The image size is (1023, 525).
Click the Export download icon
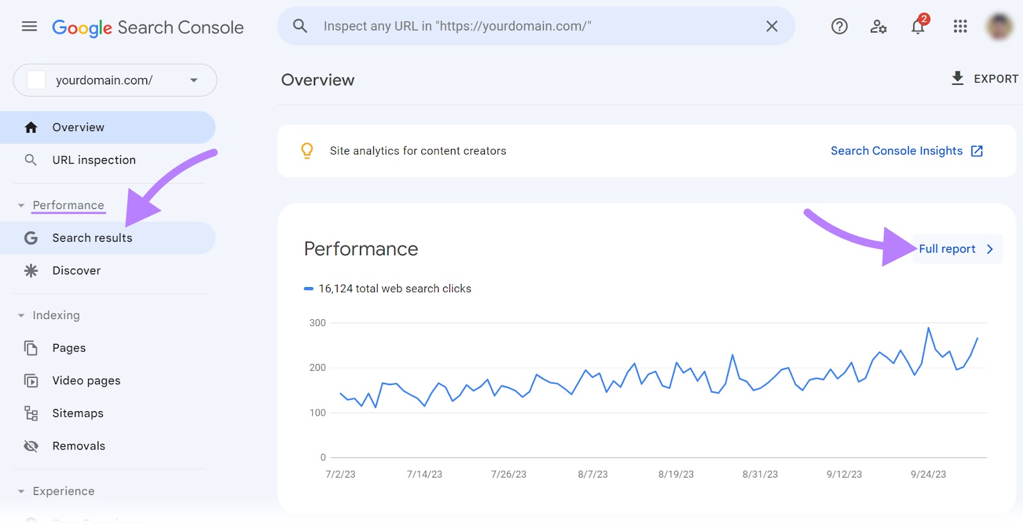click(957, 78)
